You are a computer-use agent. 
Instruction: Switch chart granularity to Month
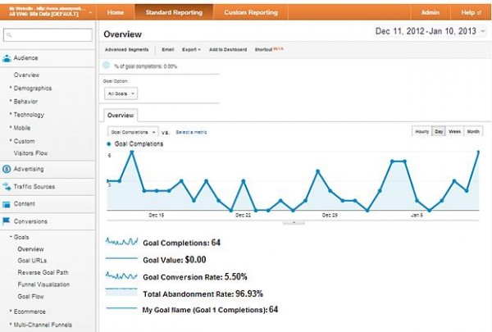coord(474,131)
